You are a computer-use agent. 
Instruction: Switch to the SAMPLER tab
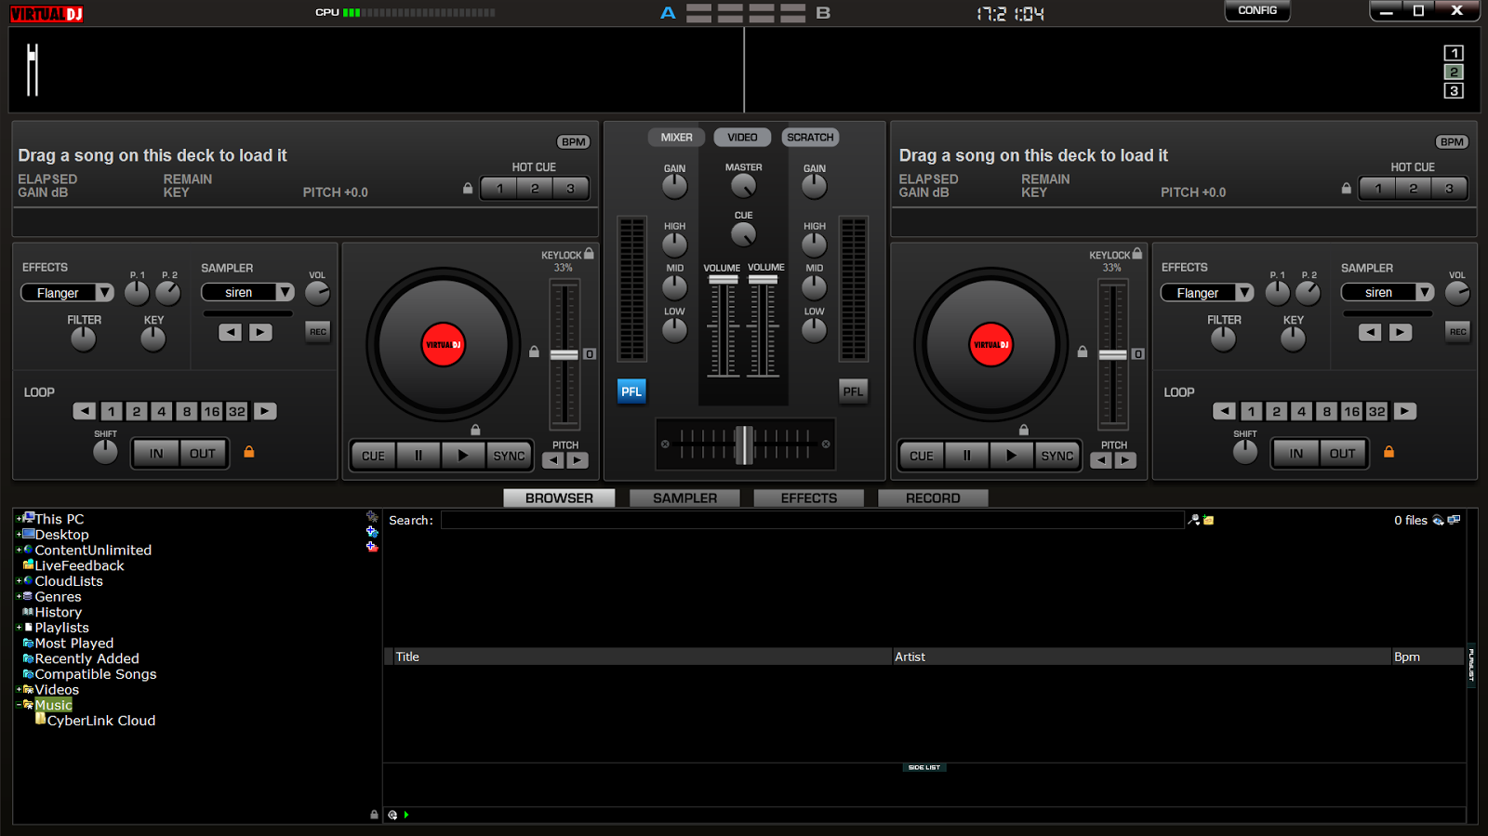point(684,498)
